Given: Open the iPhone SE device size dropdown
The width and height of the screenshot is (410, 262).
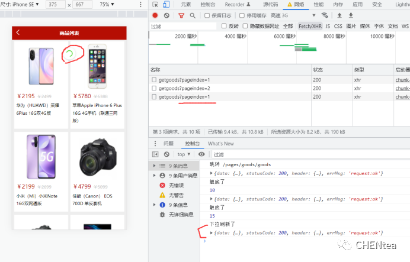Looking at the screenshot, I should pos(20,5).
